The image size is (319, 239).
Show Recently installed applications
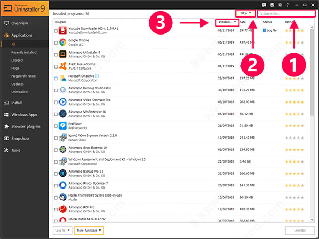24,52
